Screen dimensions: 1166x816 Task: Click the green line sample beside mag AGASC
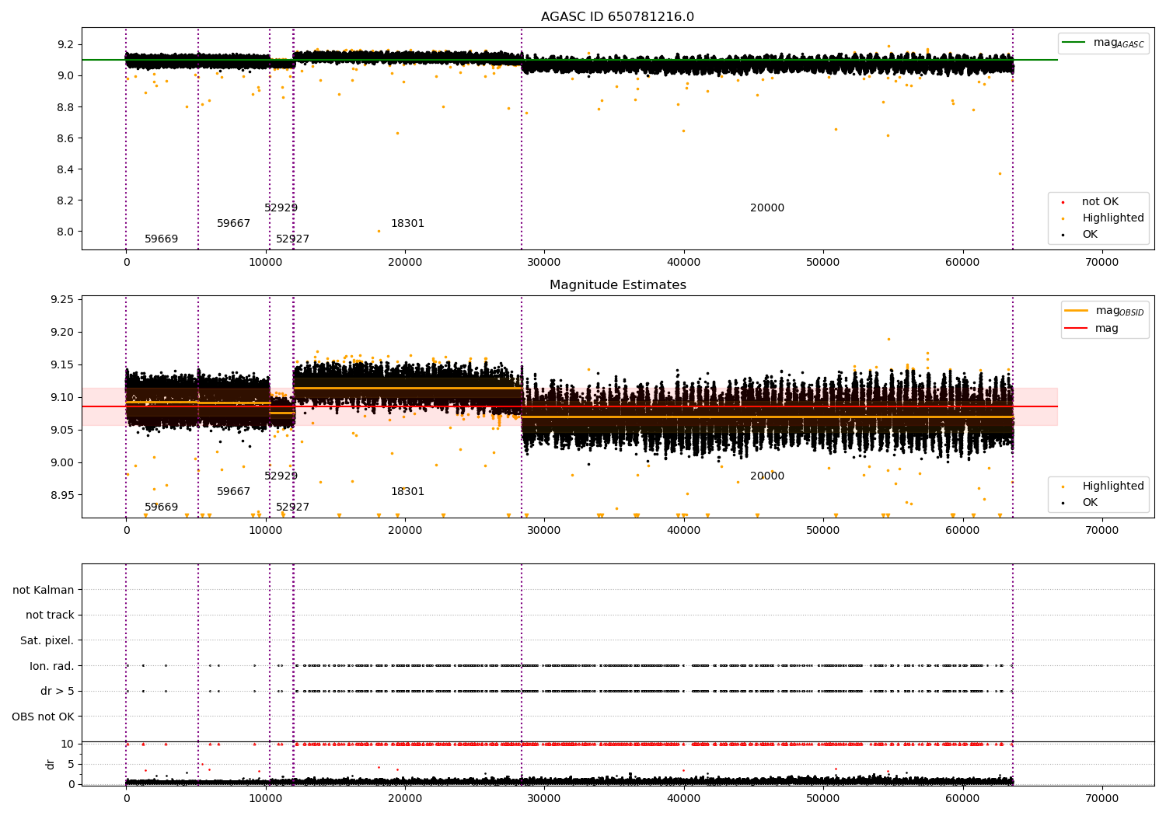[x=1074, y=43]
